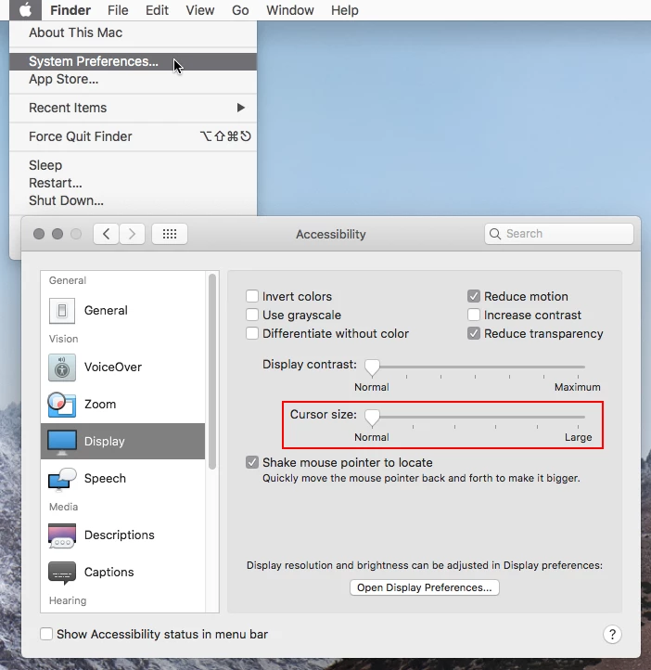The width and height of the screenshot is (651, 670).
Task: Choose Shut Down… from Apple menu
Action: 133,200
